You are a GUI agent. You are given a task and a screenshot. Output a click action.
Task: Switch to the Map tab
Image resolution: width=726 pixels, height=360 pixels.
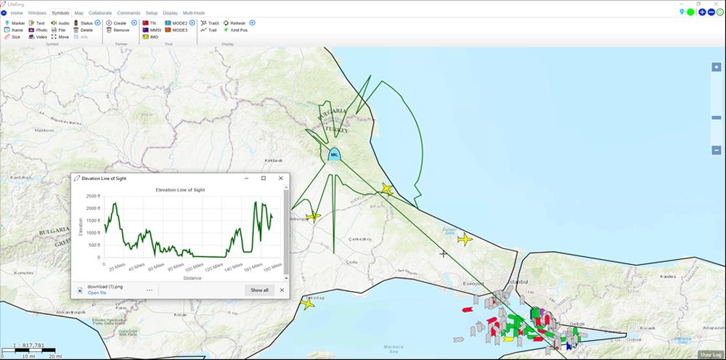coord(78,13)
